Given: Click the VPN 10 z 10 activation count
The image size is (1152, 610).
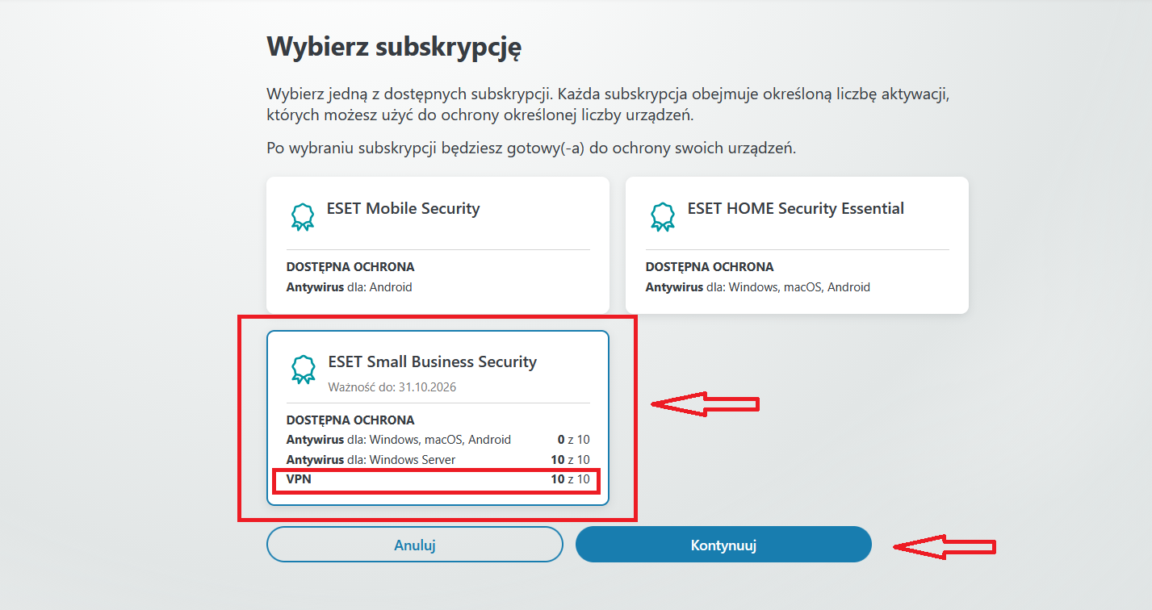Looking at the screenshot, I should pos(569,479).
